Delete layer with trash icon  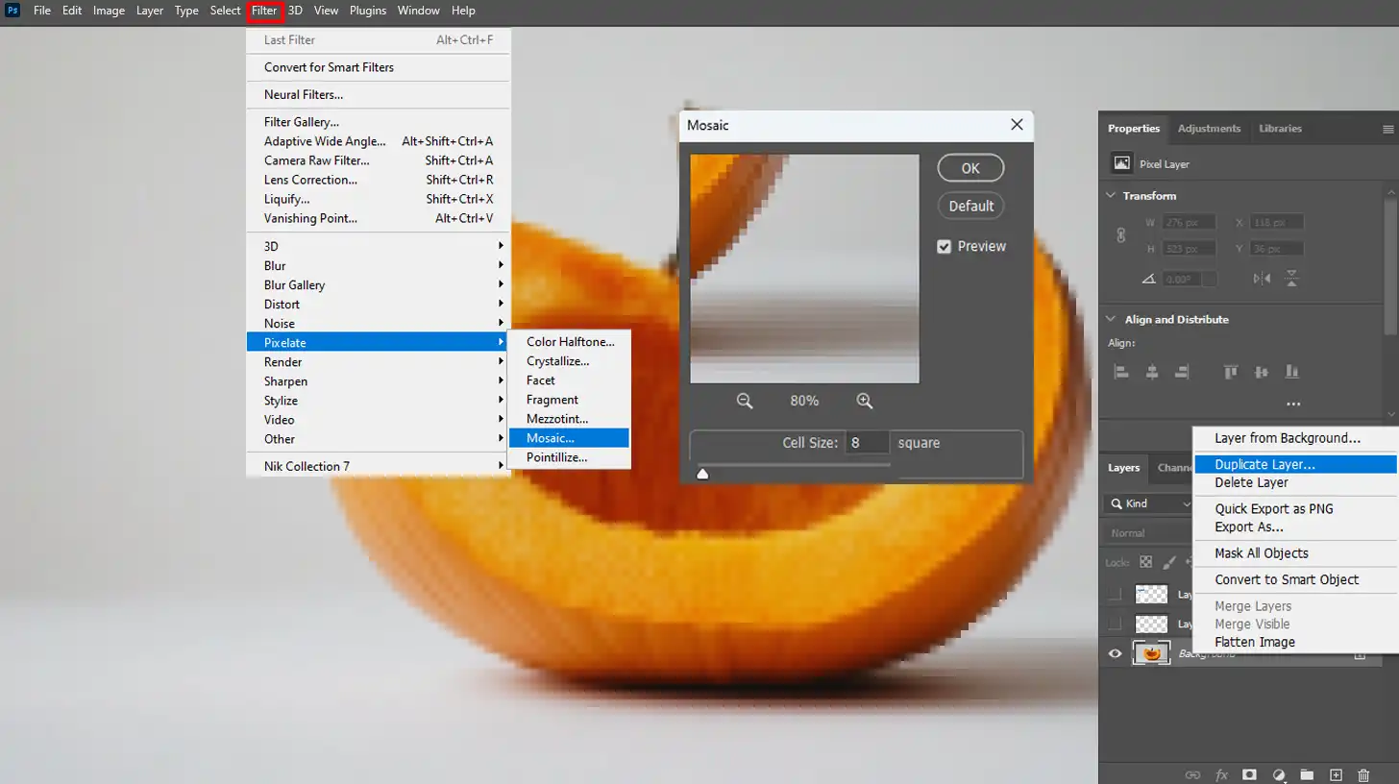click(1363, 774)
